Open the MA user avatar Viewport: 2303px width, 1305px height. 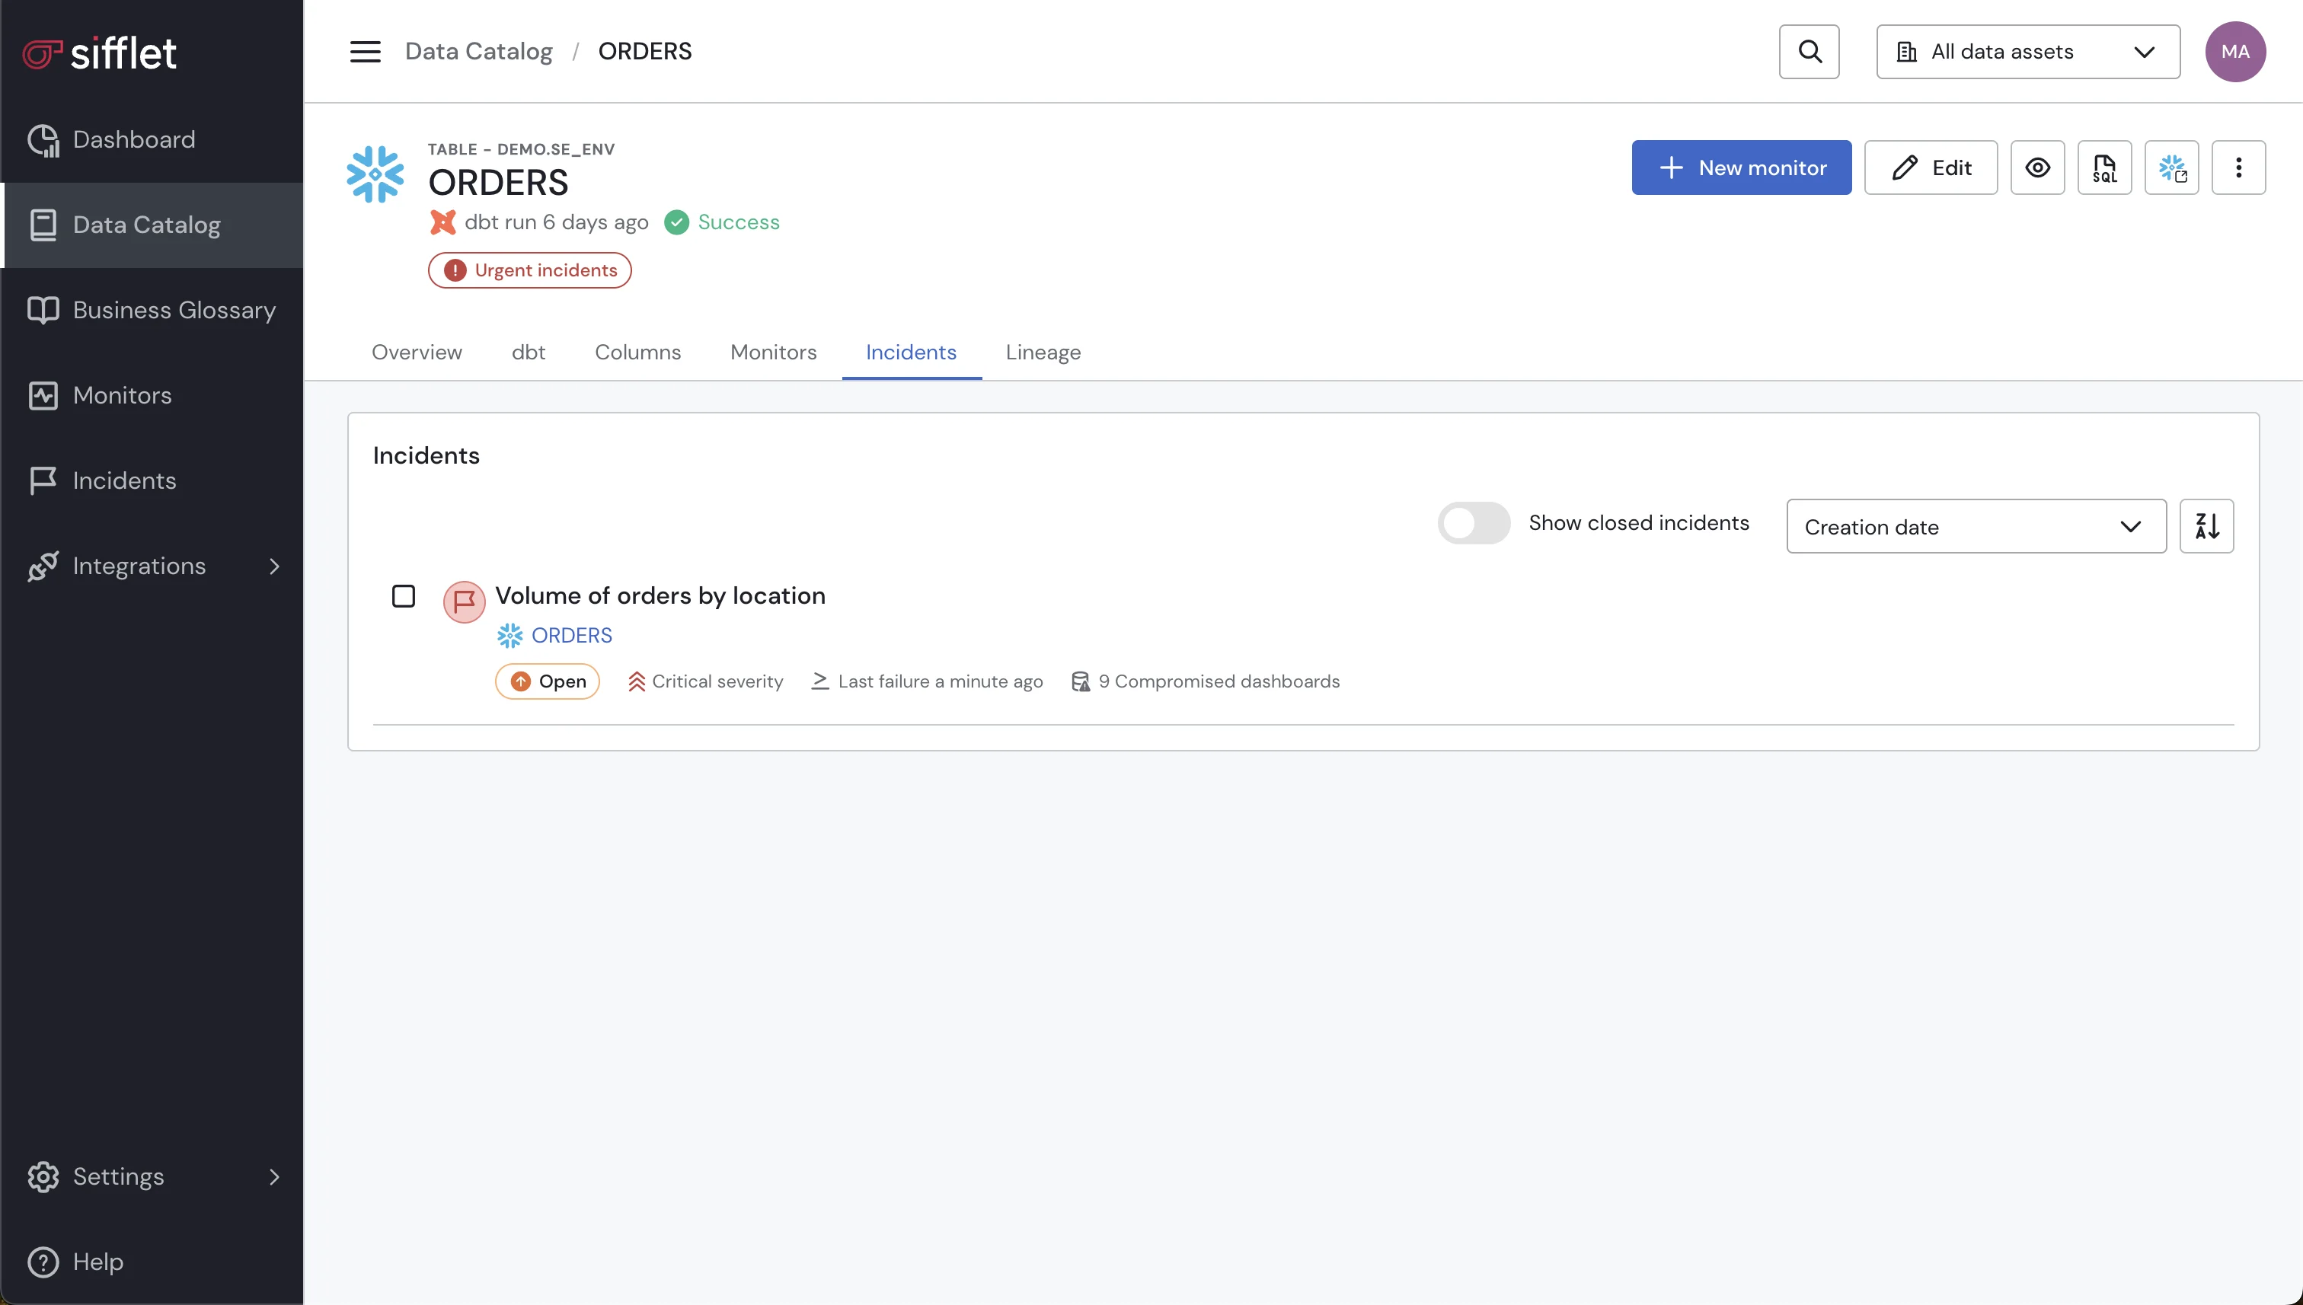tap(2235, 51)
